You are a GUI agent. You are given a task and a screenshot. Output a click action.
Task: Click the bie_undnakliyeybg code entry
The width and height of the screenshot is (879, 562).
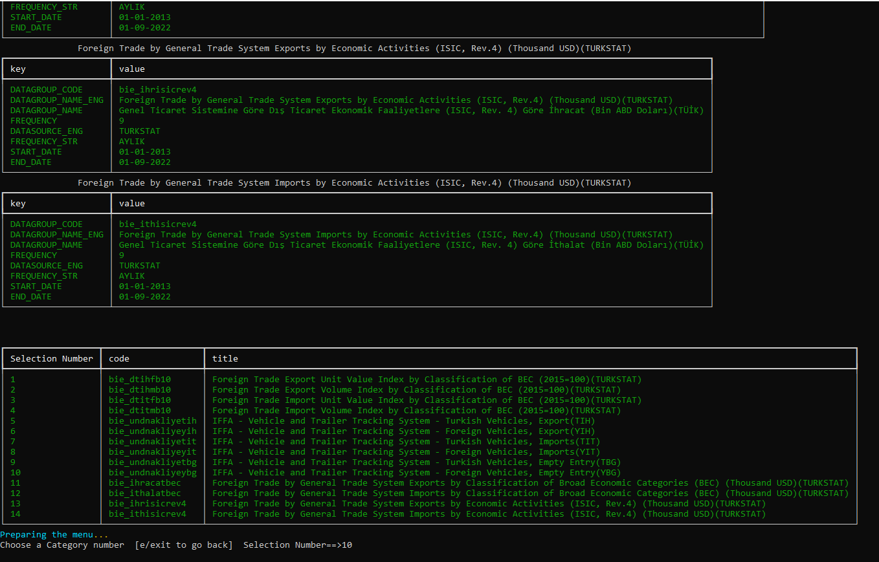tap(153, 473)
